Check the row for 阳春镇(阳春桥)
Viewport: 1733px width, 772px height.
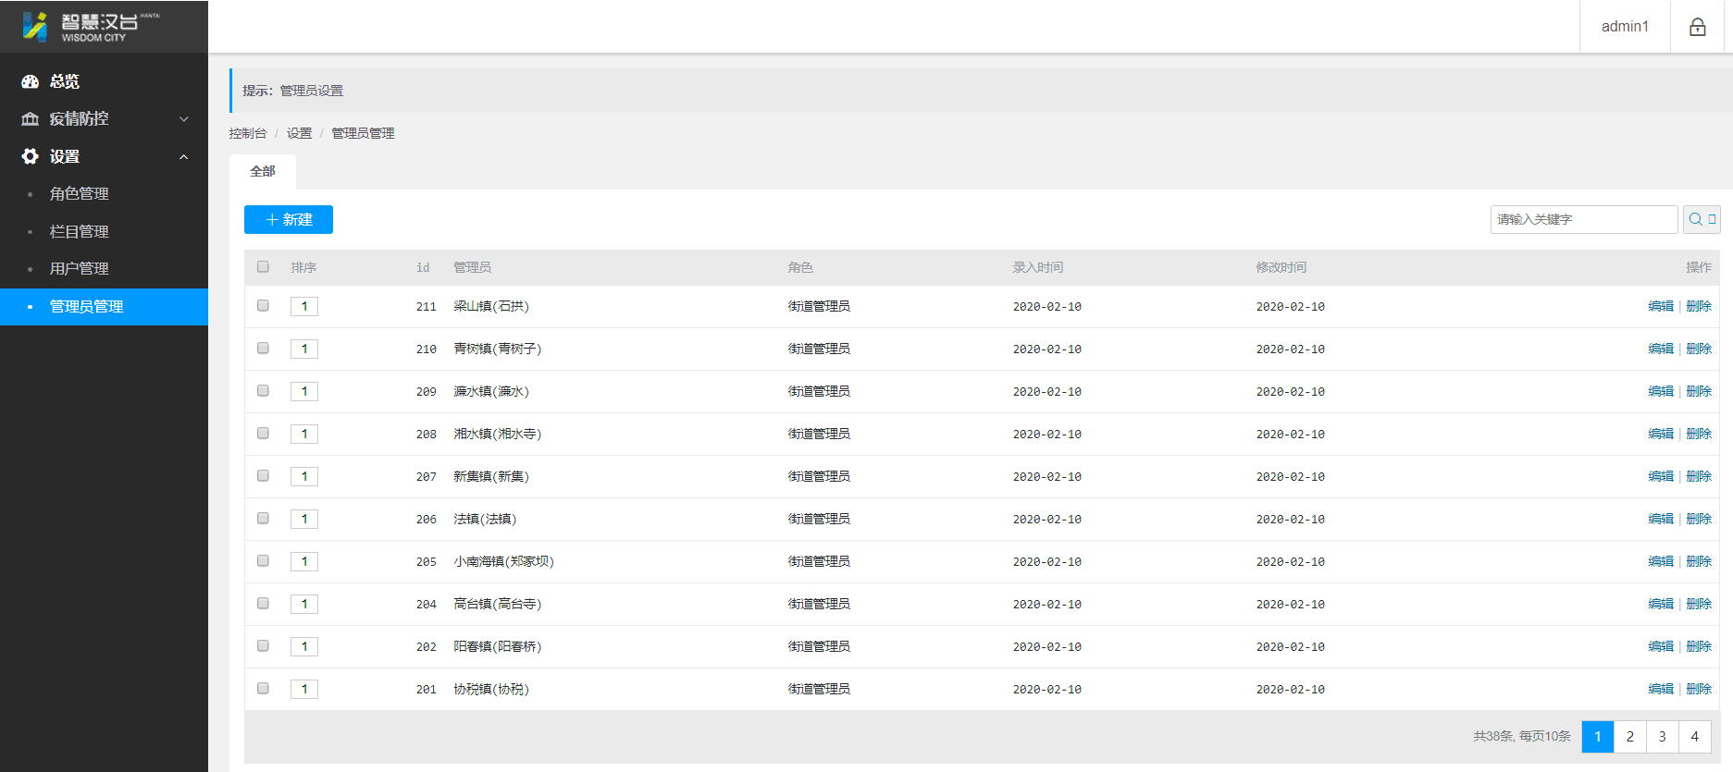coord(263,646)
